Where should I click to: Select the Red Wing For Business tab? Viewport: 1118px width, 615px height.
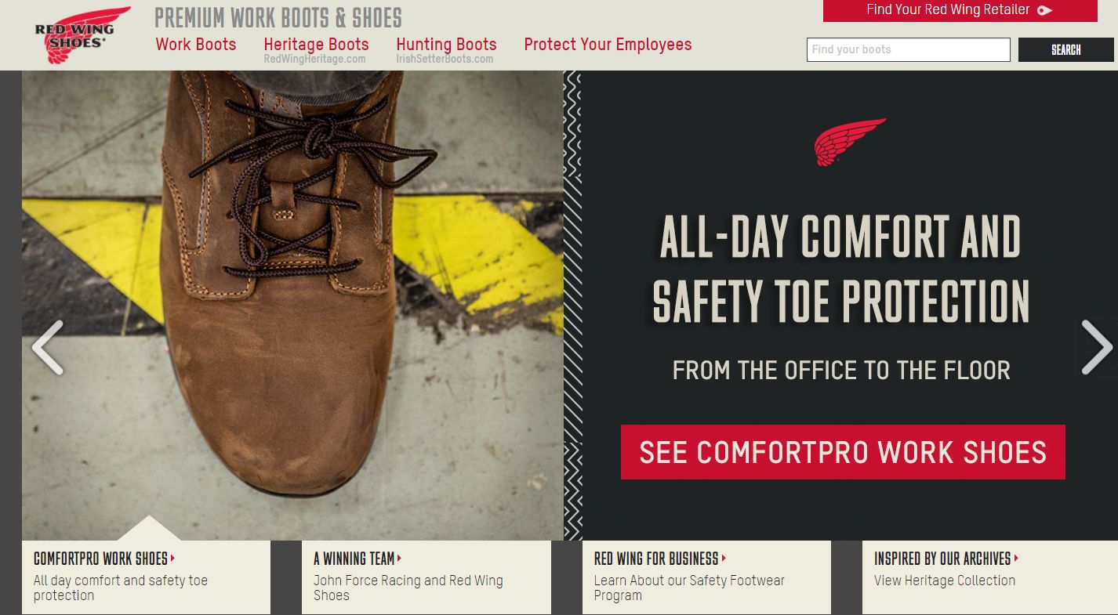coord(706,577)
